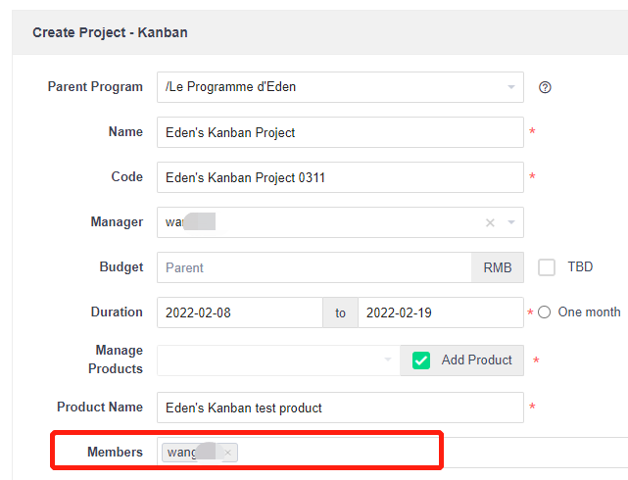
Task: Click the Create Project - Kanban heading
Action: (110, 32)
